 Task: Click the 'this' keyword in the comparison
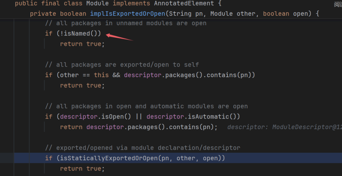tap(101, 75)
